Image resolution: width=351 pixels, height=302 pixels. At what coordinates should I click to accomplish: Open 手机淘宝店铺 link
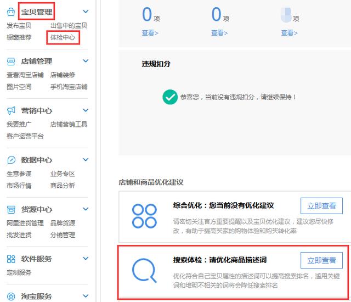coord(69,87)
